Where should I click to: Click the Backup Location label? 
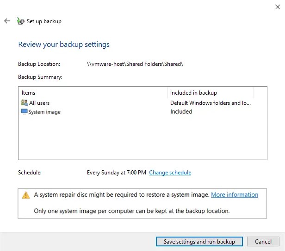pos(39,64)
